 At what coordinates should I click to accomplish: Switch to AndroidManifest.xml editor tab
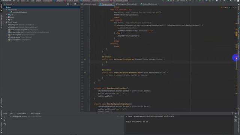coord(149,4)
